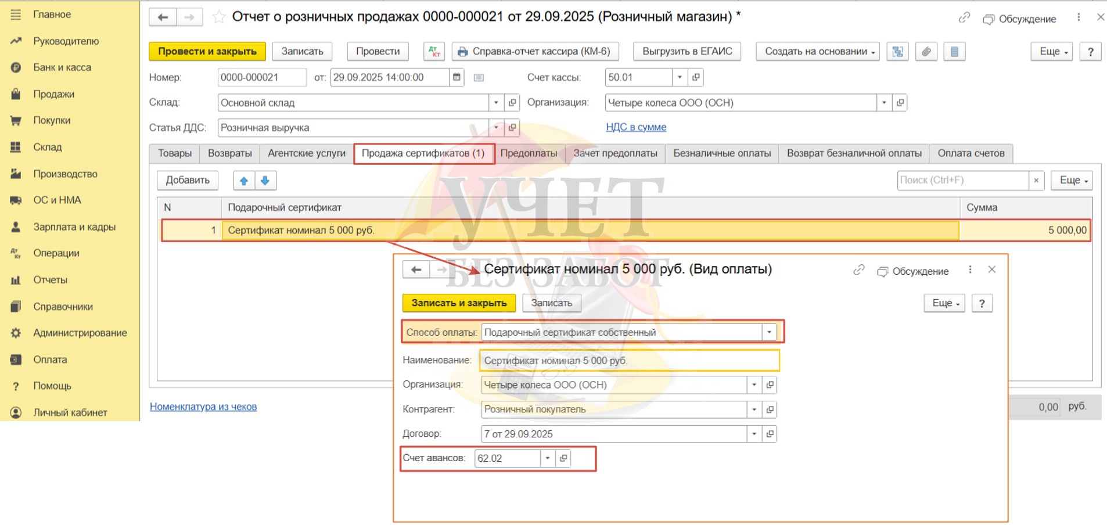The height and width of the screenshot is (525, 1107).
Task: Open Создать на основании dropdown menu
Action: point(818,52)
